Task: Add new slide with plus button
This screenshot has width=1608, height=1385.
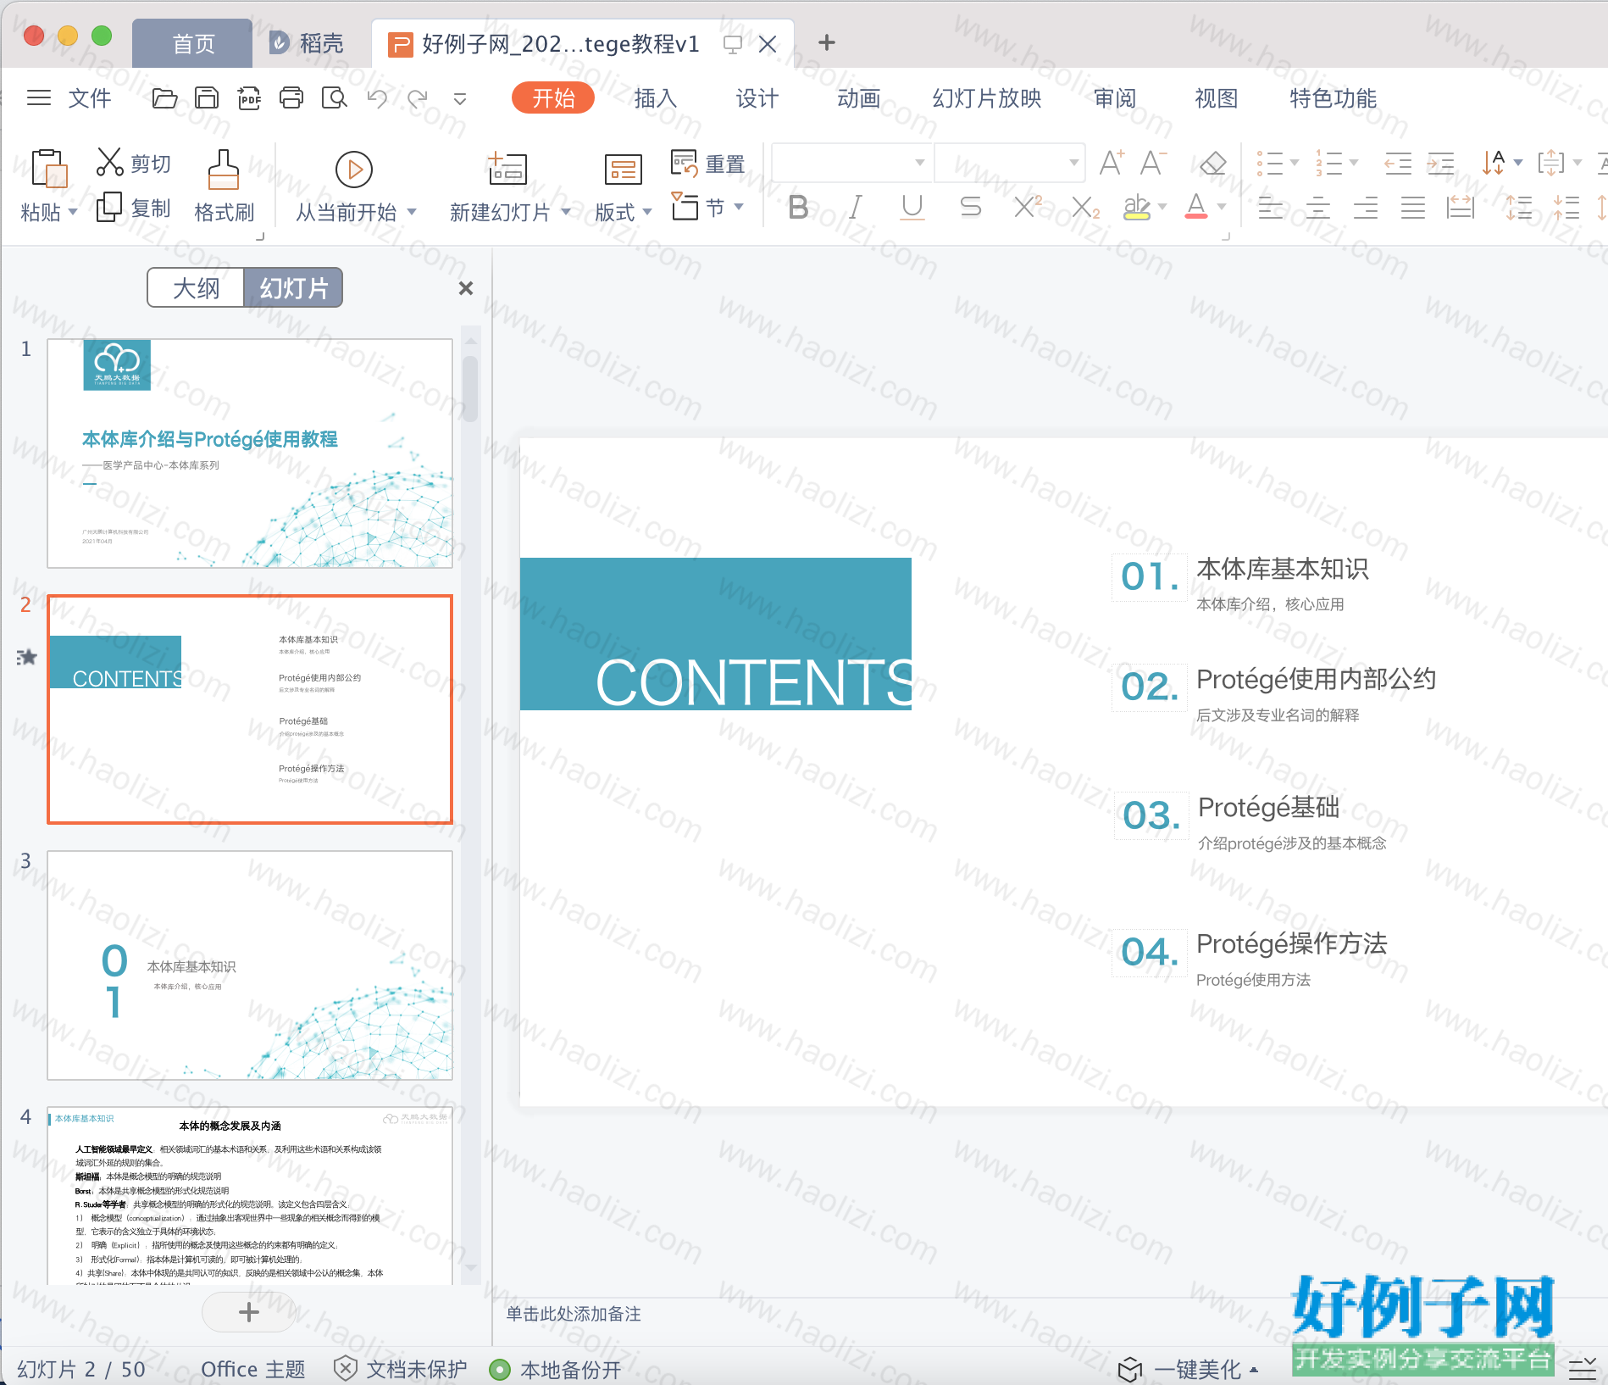Action: pyautogui.click(x=249, y=1312)
